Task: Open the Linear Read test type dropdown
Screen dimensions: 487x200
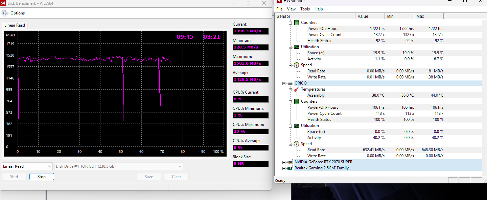Action: tap(27, 166)
